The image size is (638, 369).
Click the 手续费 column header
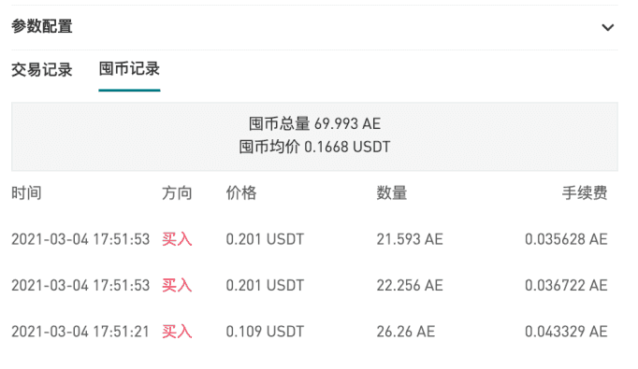point(585,193)
